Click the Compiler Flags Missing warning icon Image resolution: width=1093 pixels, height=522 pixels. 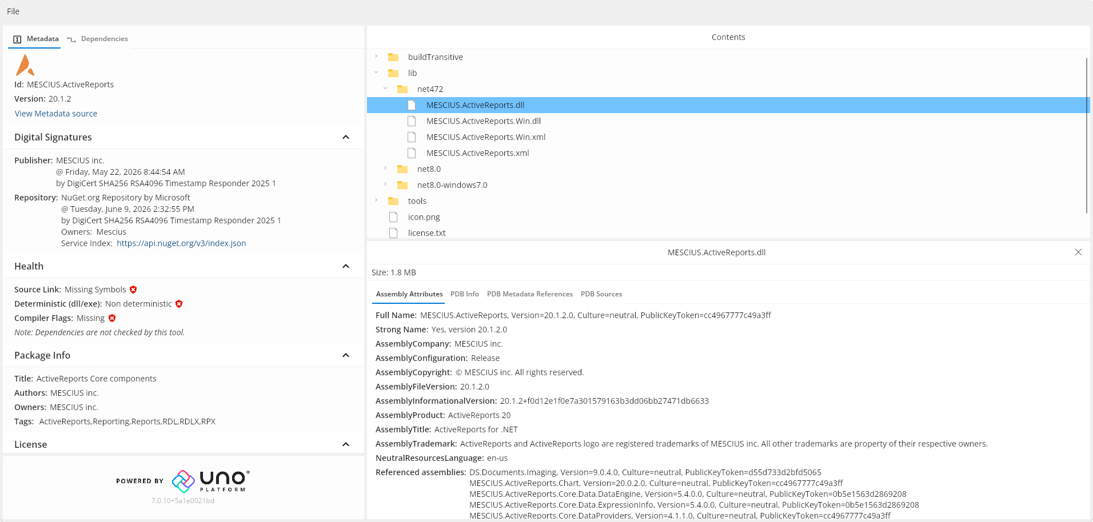[x=112, y=318]
